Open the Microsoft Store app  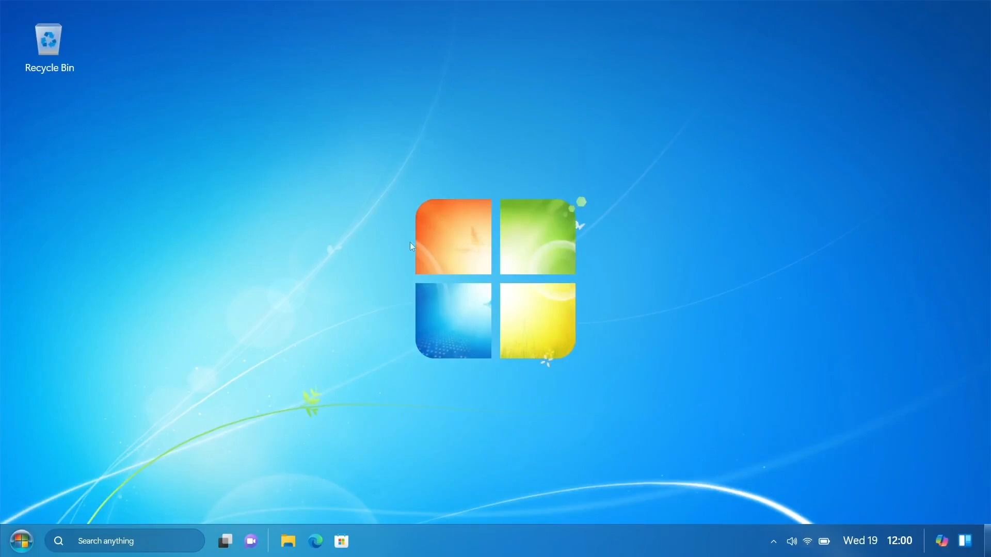pos(342,540)
